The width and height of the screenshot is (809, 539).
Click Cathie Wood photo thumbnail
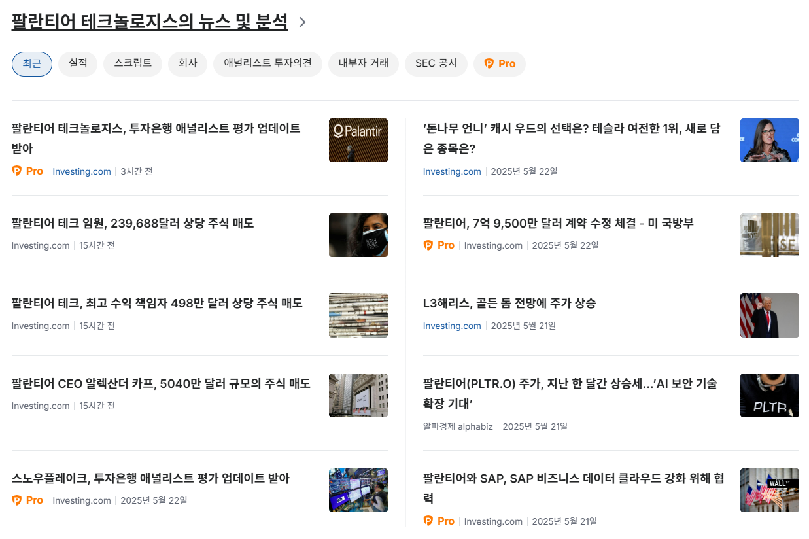[x=770, y=140]
